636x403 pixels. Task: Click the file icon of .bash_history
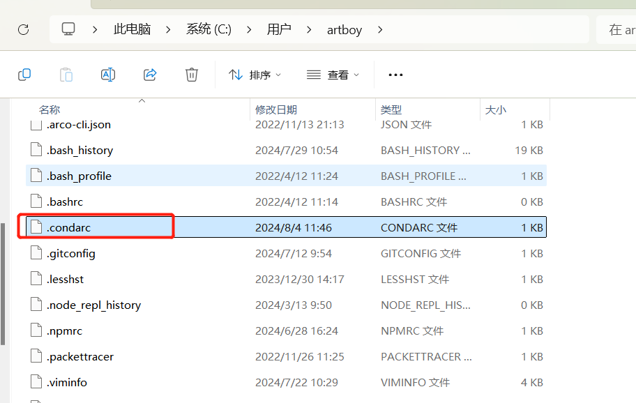(x=36, y=150)
